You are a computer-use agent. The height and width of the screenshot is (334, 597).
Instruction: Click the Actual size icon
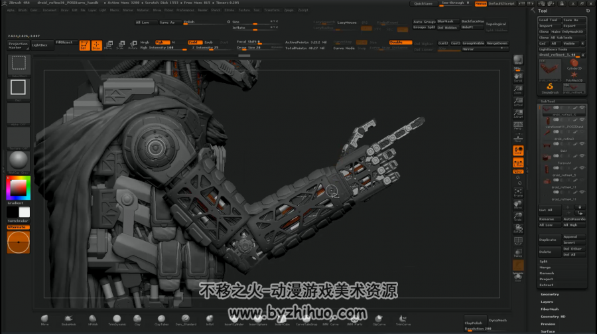click(518, 102)
